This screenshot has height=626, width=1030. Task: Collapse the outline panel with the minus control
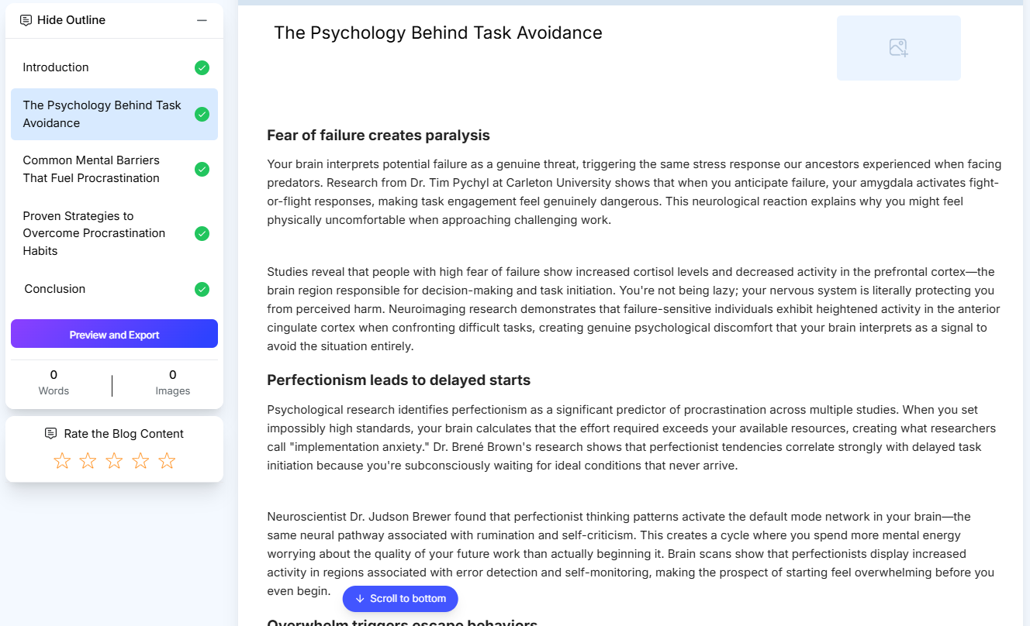pos(202,20)
